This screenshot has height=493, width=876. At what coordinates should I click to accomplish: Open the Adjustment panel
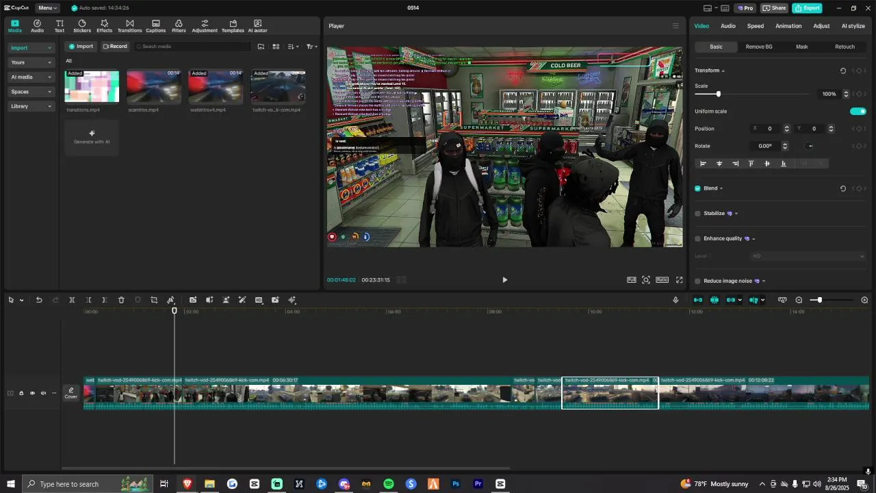click(205, 26)
